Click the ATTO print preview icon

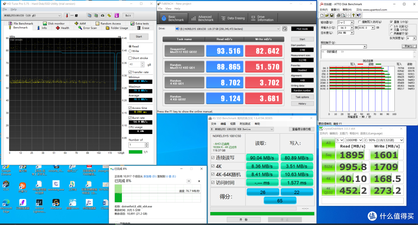pos(343,15)
